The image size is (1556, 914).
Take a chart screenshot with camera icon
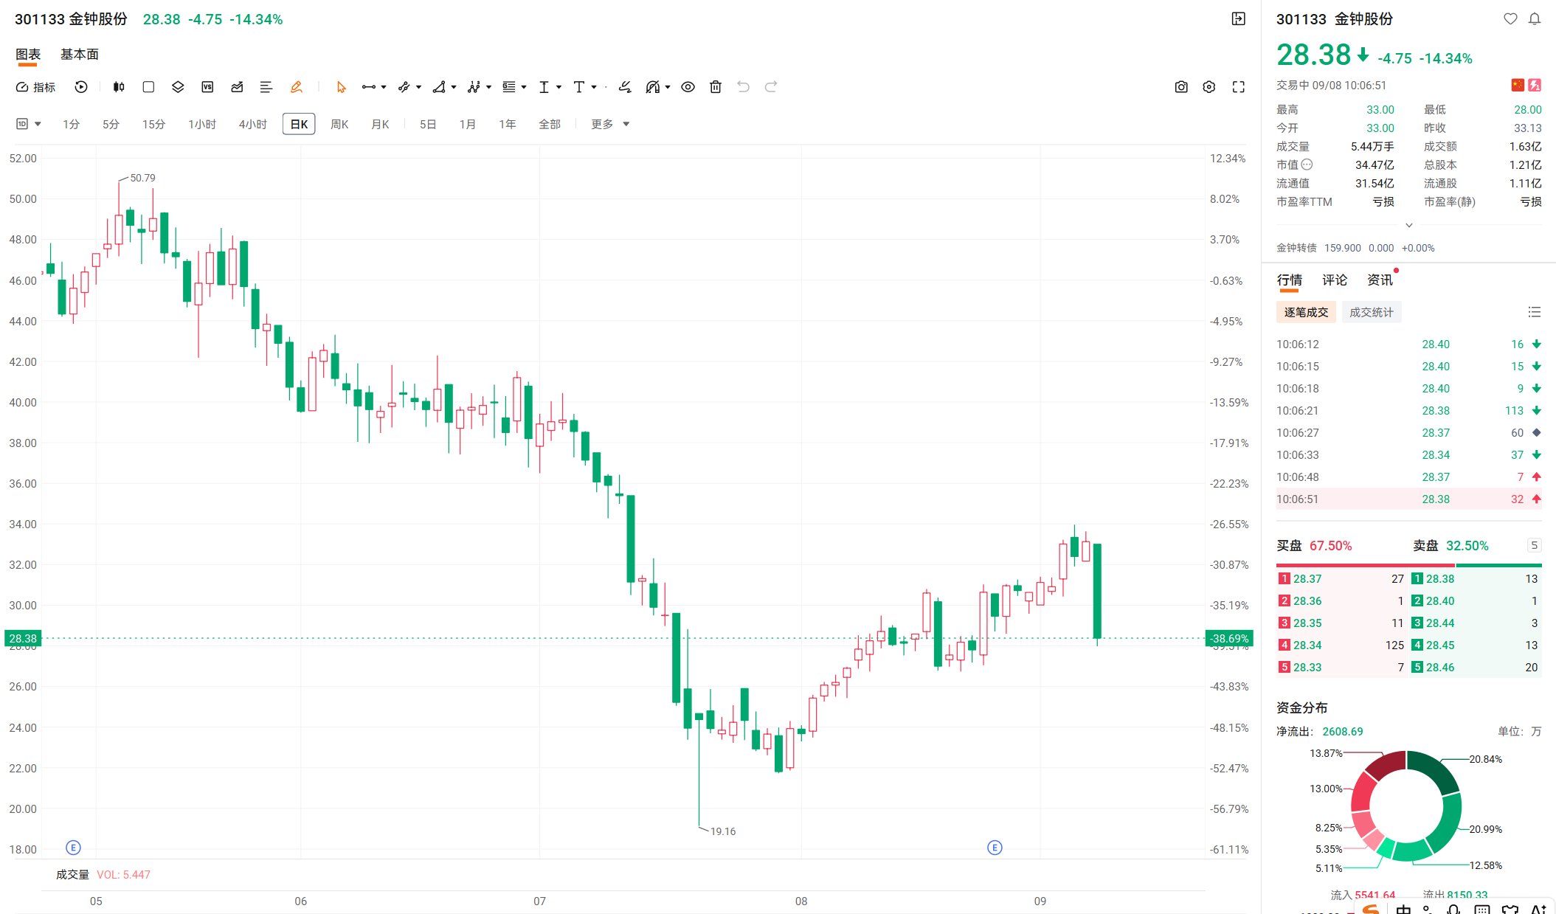pyautogui.click(x=1181, y=87)
